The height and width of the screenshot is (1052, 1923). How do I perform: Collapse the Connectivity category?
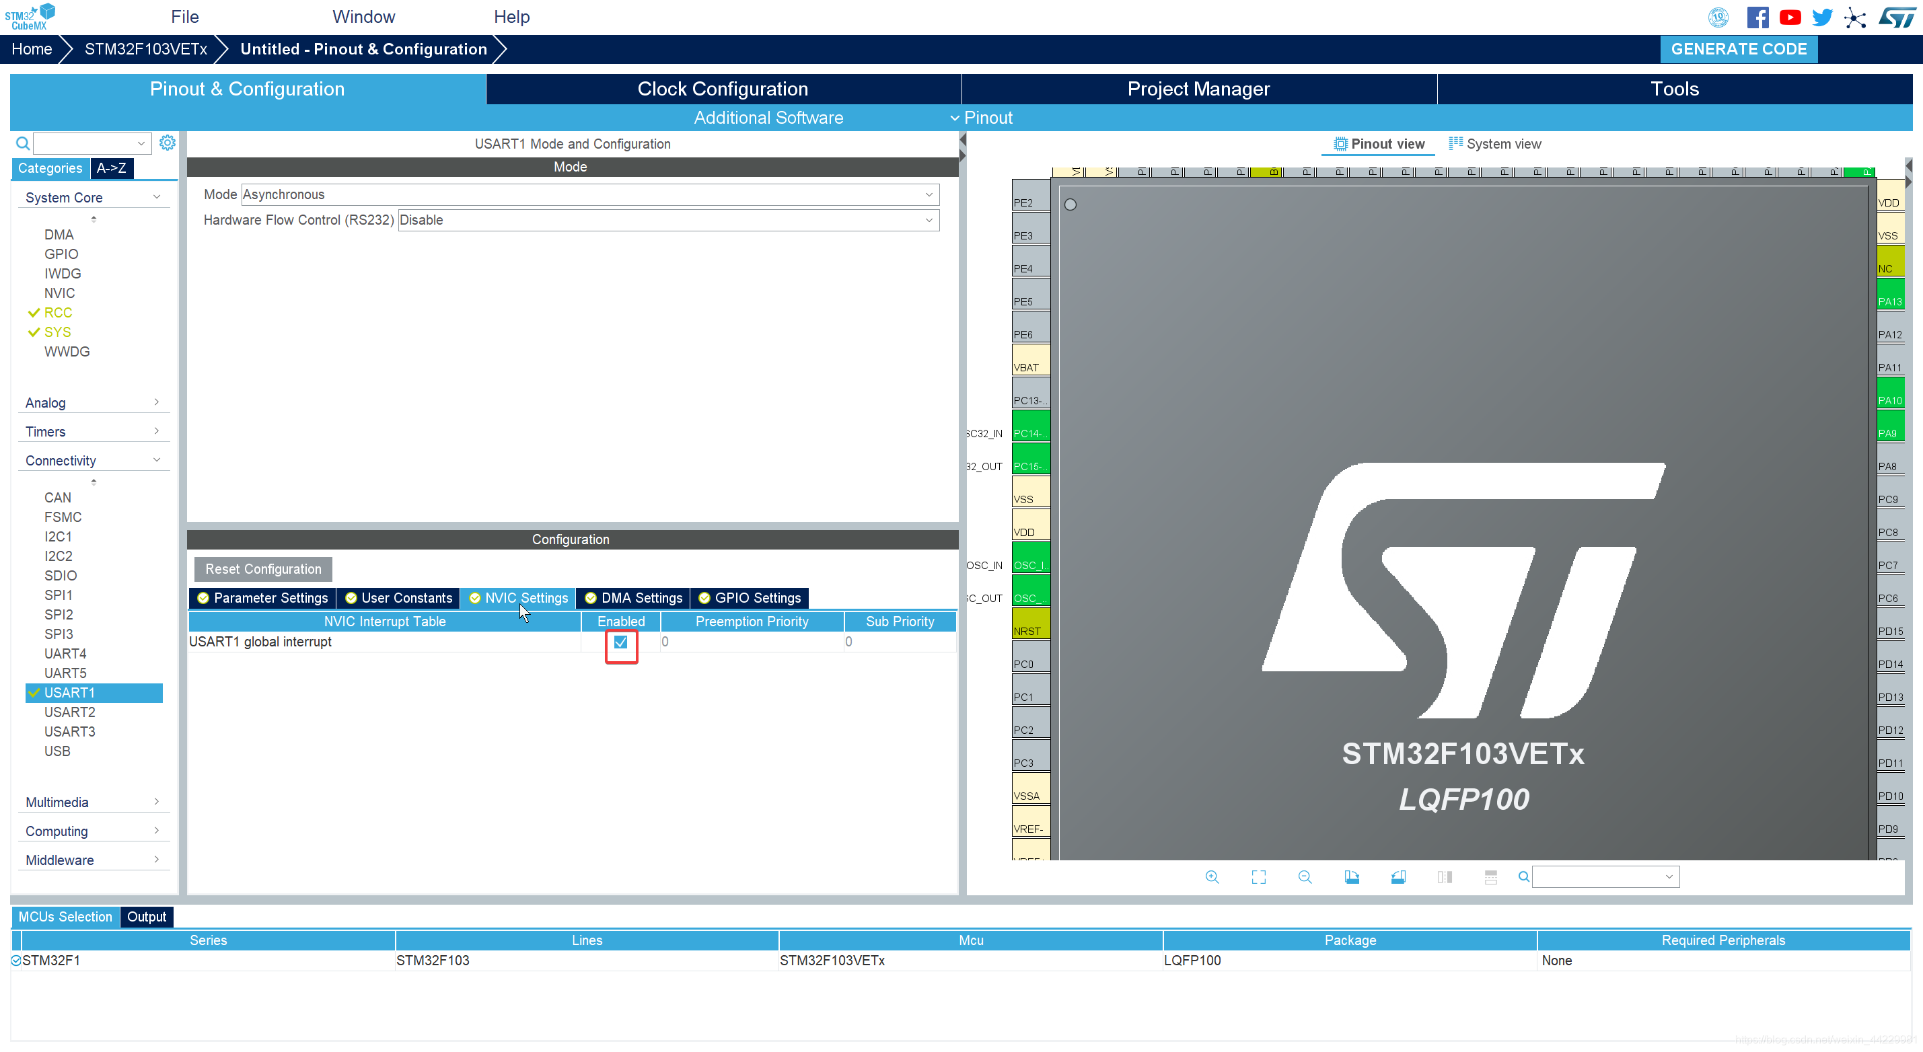(93, 460)
